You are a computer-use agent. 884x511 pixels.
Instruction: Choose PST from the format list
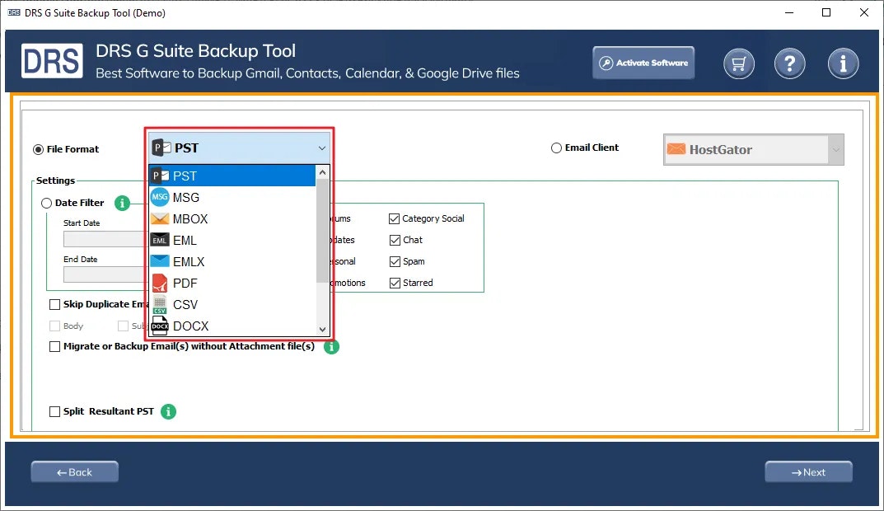pyautogui.click(x=232, y=176)
